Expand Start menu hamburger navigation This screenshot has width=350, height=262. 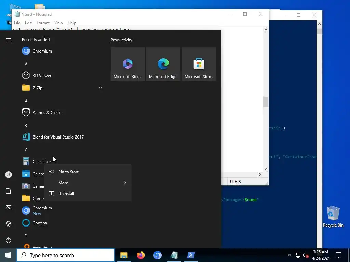pyautogui.click(x=9, y=40)
